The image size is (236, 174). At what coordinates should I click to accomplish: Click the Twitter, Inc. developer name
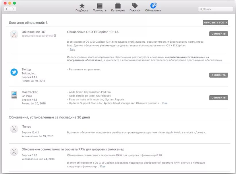(29, 73)
